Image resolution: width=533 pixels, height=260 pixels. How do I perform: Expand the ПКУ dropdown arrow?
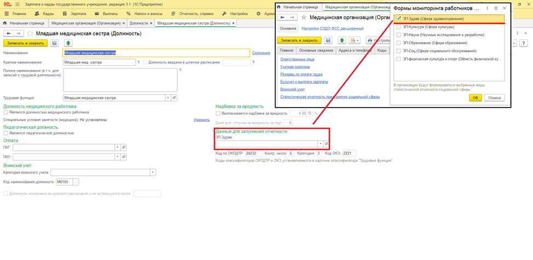coord(118,157)
